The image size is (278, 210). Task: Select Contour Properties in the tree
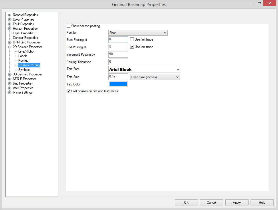[x=25, y=38]
